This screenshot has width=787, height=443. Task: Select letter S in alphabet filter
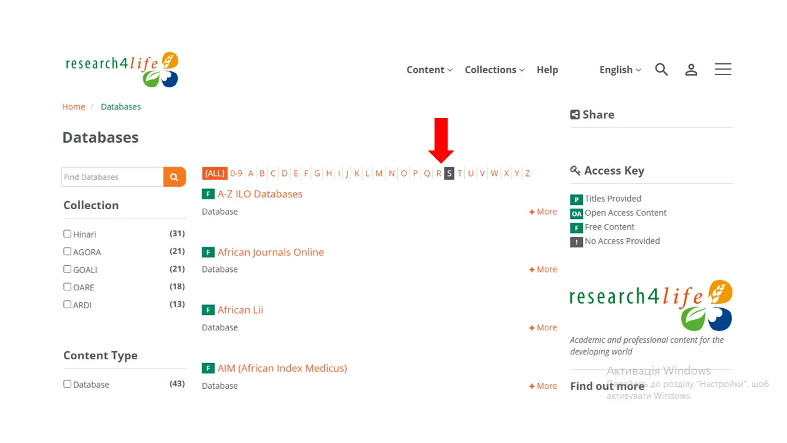point(449,174)
